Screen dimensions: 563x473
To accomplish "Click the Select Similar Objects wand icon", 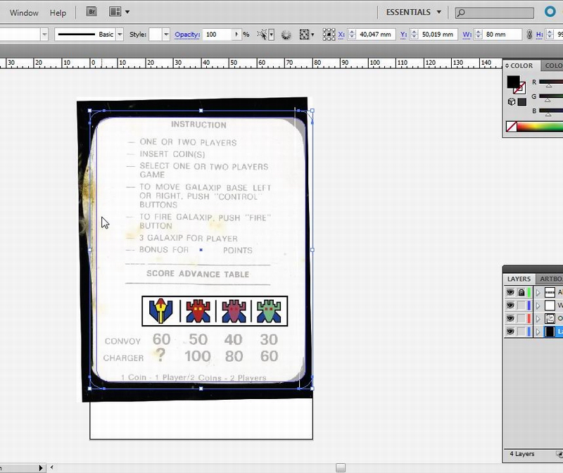I will tap(262, 34).
